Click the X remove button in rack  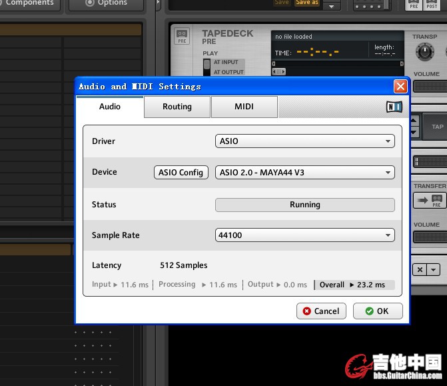coord(420,269)
